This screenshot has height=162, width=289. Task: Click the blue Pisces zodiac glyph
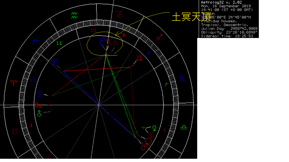coord(35,40)
